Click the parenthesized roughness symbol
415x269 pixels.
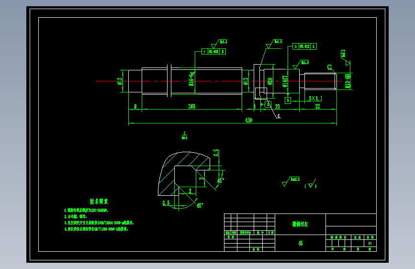coord(311,185)
